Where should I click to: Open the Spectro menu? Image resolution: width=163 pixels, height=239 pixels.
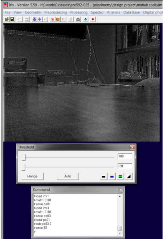(x=97, y=12)
